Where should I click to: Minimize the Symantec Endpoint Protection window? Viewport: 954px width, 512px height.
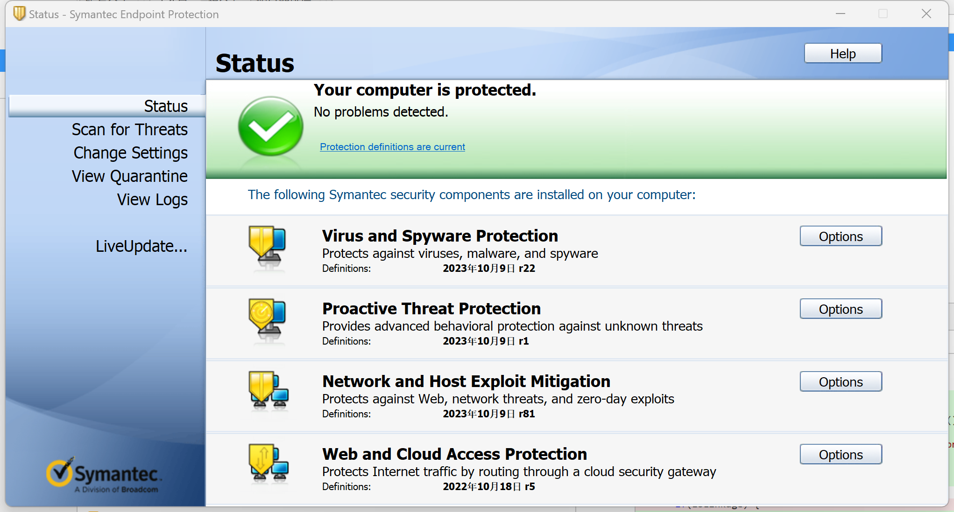coord(841,14)
